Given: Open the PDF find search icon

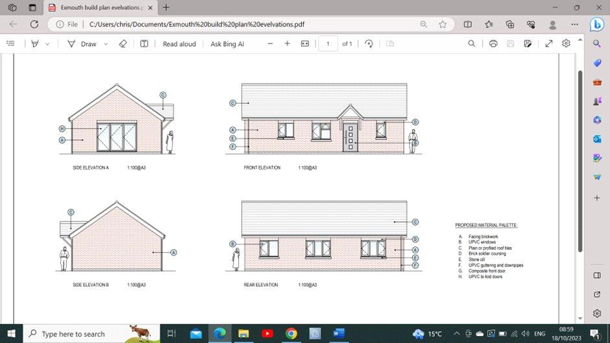Looking at the screenshot, I should (x=472, y=43).
